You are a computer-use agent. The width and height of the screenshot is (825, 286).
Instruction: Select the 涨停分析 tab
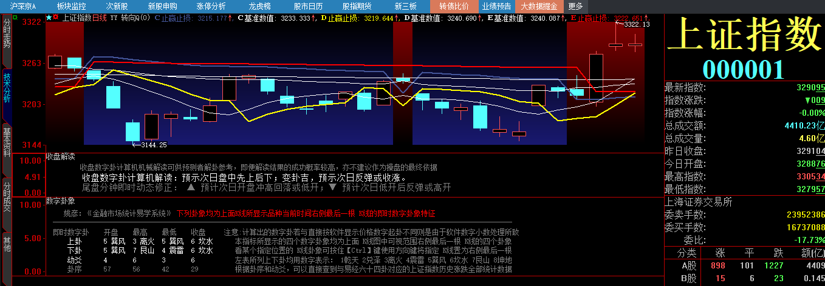pos(211,6)
